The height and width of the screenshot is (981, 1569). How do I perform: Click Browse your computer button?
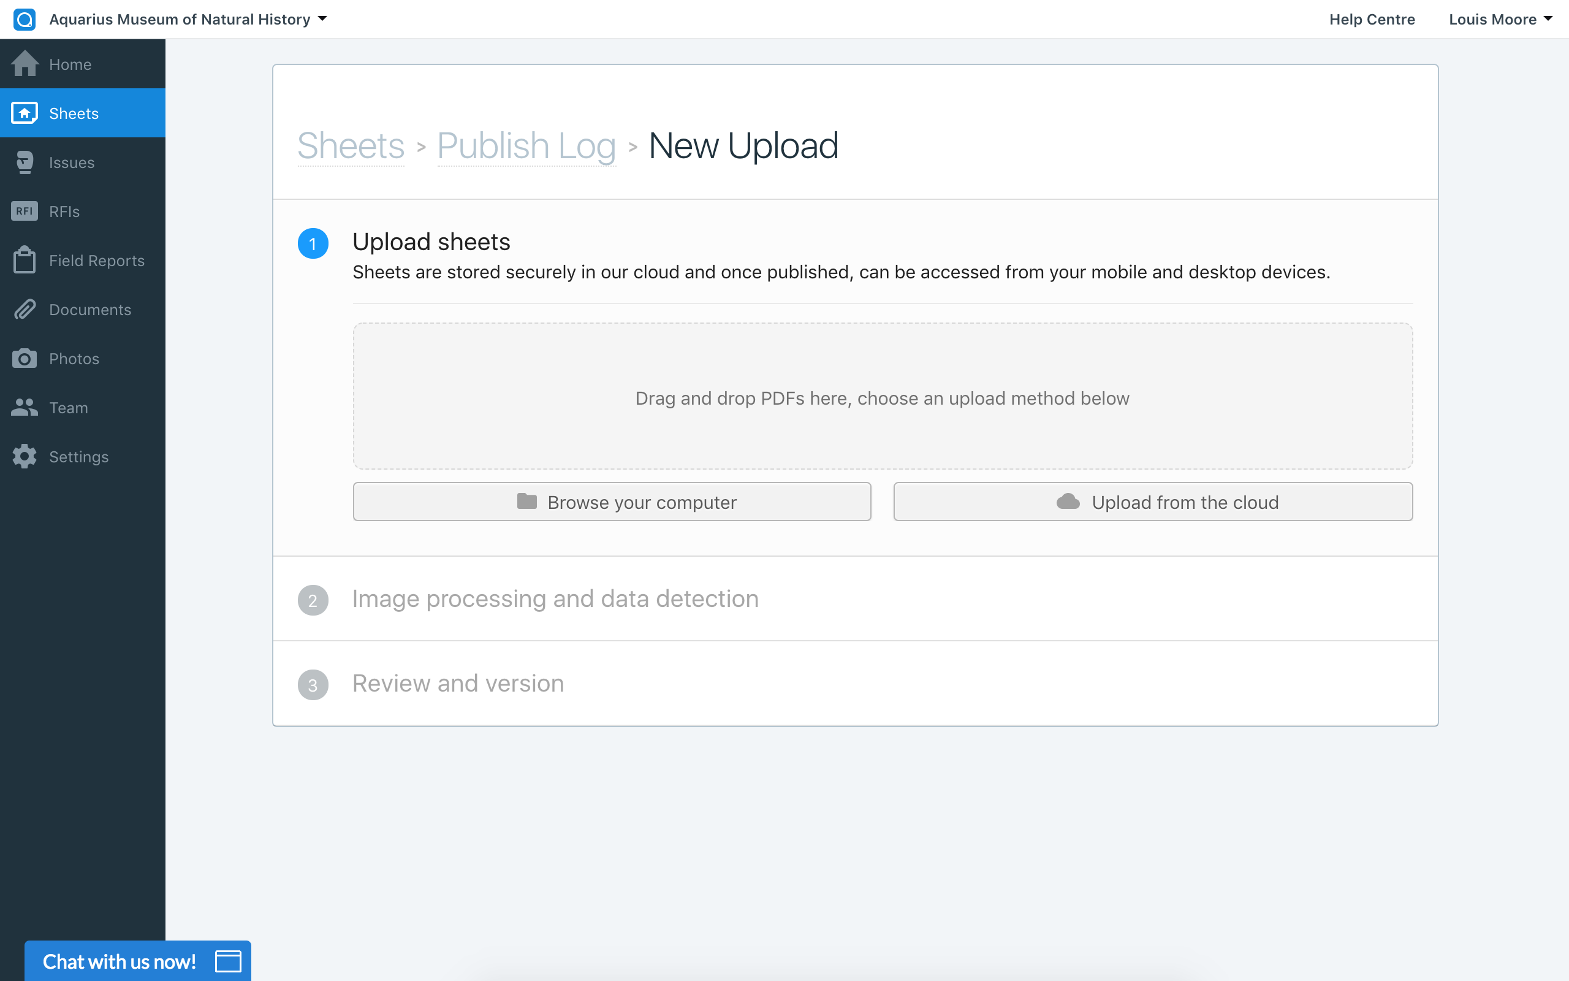click(x=612, y=502)
